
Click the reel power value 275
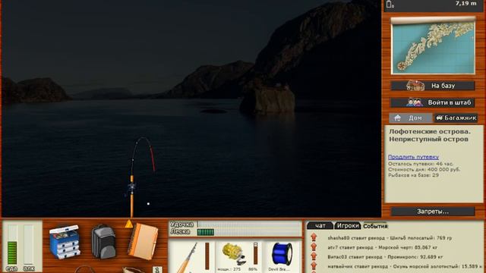(x=237, y=269)
